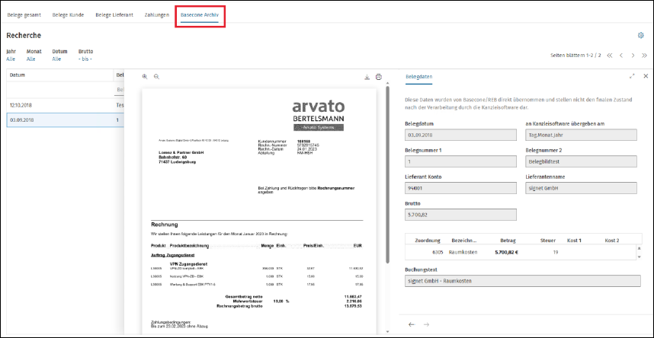Image resolution: width=654 pixels, height=338 pixels.
Task: Select the Raumkosten allocation row
Action: point(519,252)
